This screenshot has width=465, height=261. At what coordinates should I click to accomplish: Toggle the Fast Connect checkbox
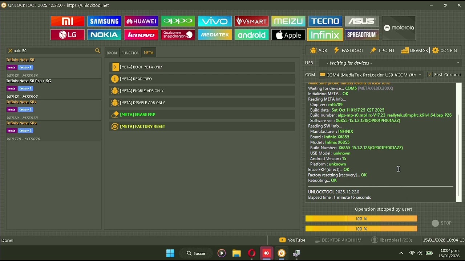tap(430, 75)
